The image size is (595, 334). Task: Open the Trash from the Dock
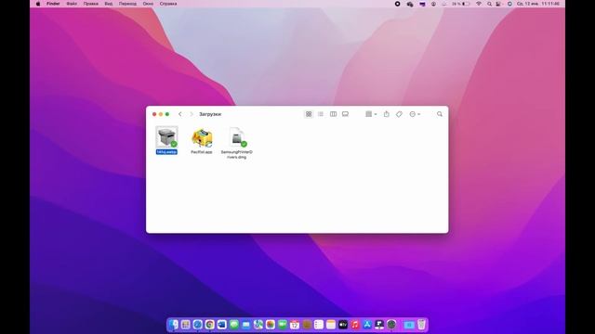[x=421, y=325]
